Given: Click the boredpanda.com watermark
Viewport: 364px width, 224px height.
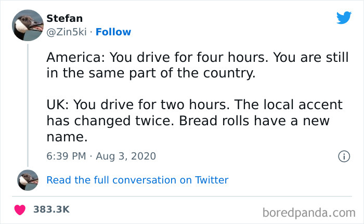Looking at the screenshot, I should coord(309,213).
